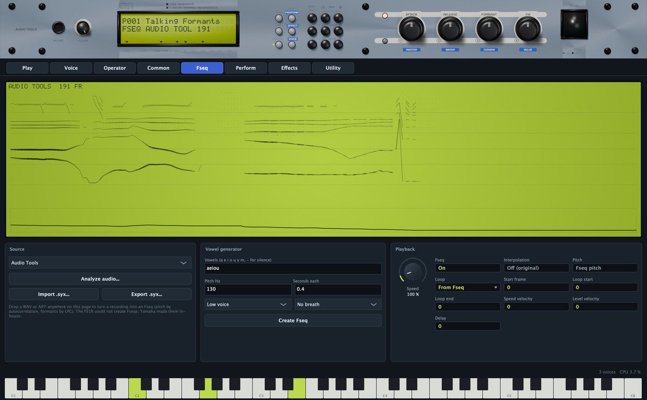Open the Loop From Fseq dropdown

467,287
